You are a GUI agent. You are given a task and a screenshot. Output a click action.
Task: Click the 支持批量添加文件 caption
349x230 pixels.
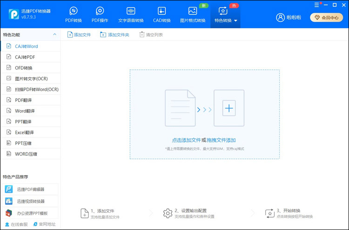[105, 217]
